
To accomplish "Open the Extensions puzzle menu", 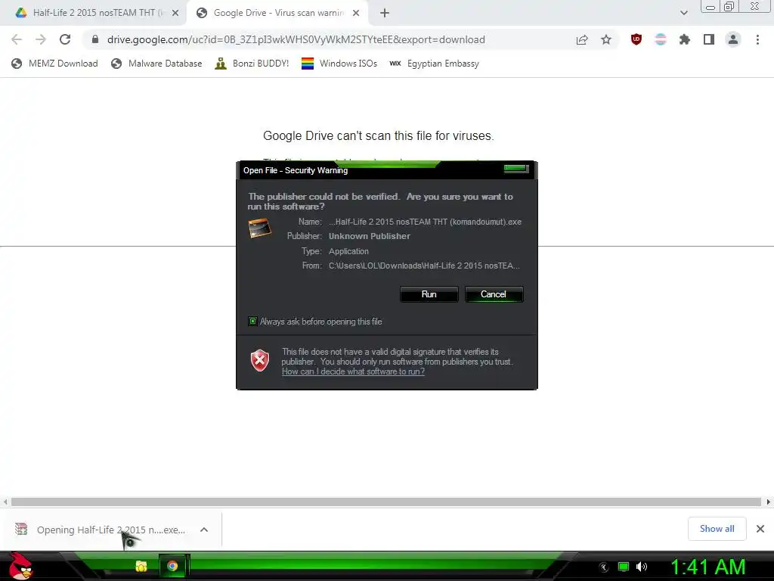I will click(x=685, y=39).
